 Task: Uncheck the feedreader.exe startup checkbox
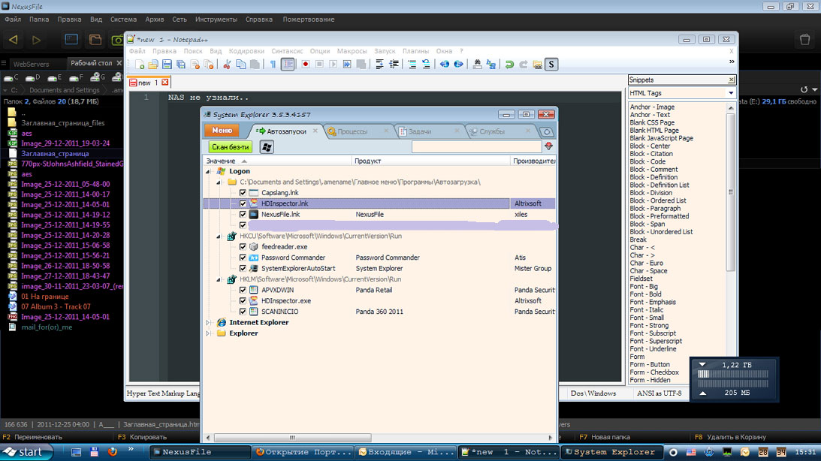pos(243,247)
